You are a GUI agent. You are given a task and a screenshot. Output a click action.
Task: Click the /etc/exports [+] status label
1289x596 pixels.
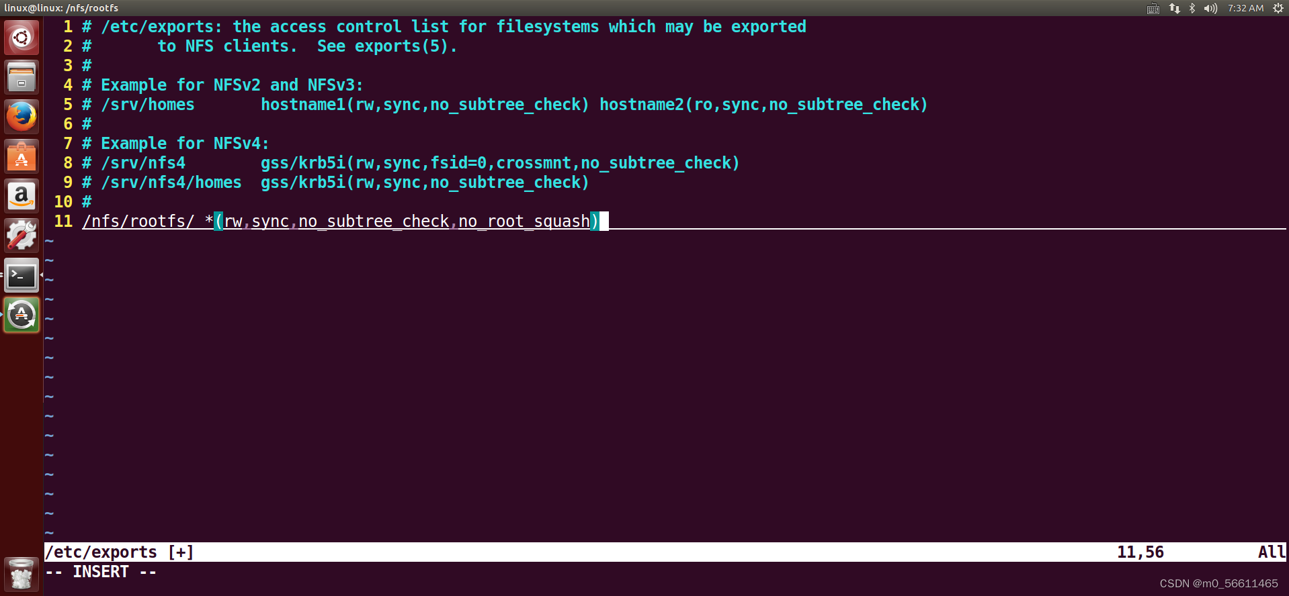(x=119, y=552)
